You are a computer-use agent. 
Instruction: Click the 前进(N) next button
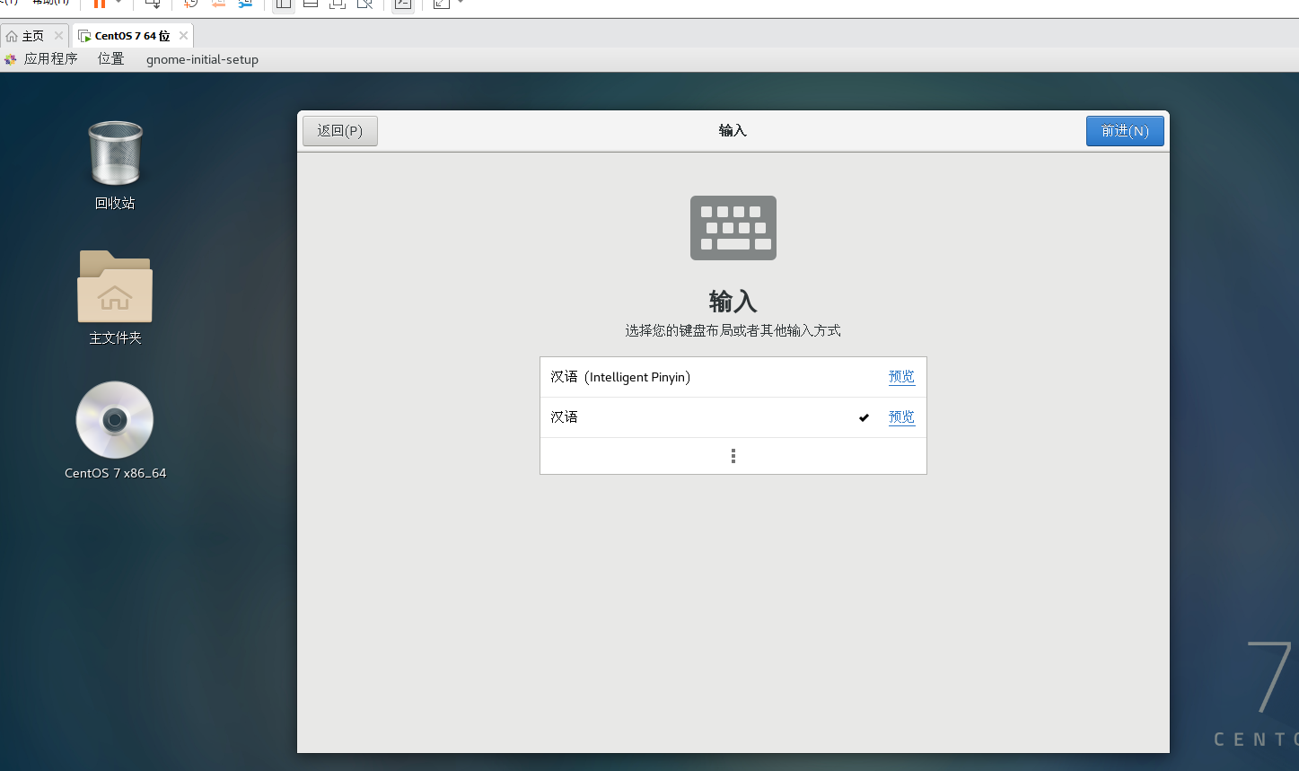[x=1124, y=131]
